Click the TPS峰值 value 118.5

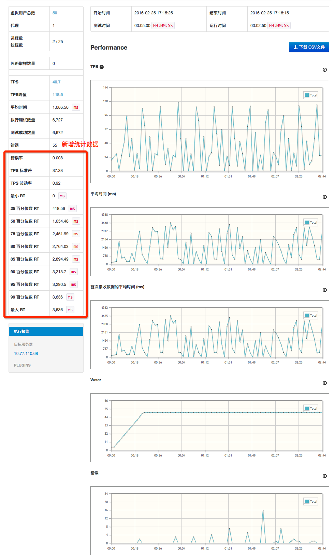(x=58, y=95)
